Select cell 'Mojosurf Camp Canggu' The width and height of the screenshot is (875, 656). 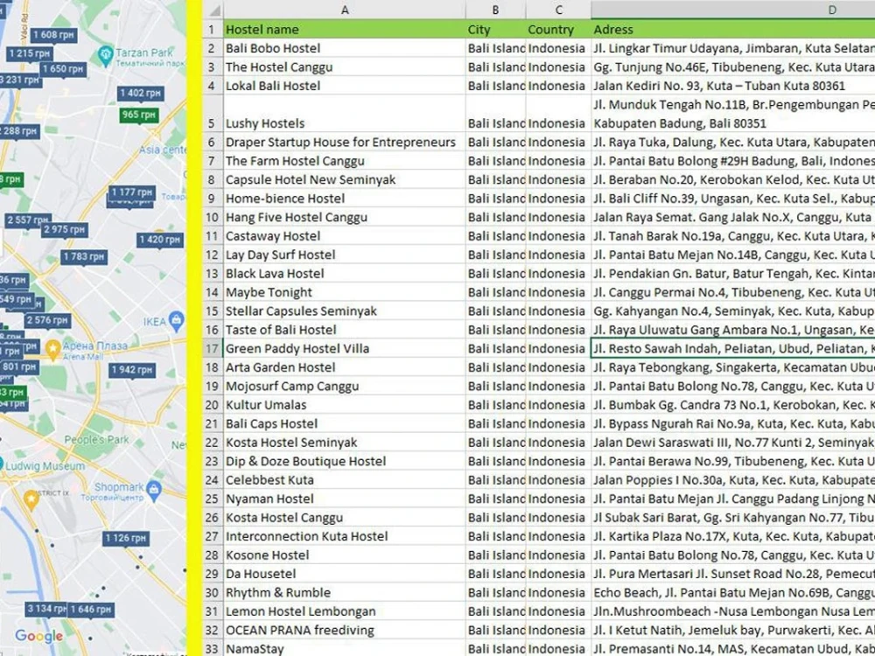pyautogui.click(x=344, y=386)
